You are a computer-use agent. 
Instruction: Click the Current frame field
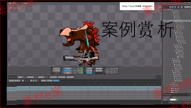pos(22,77)
